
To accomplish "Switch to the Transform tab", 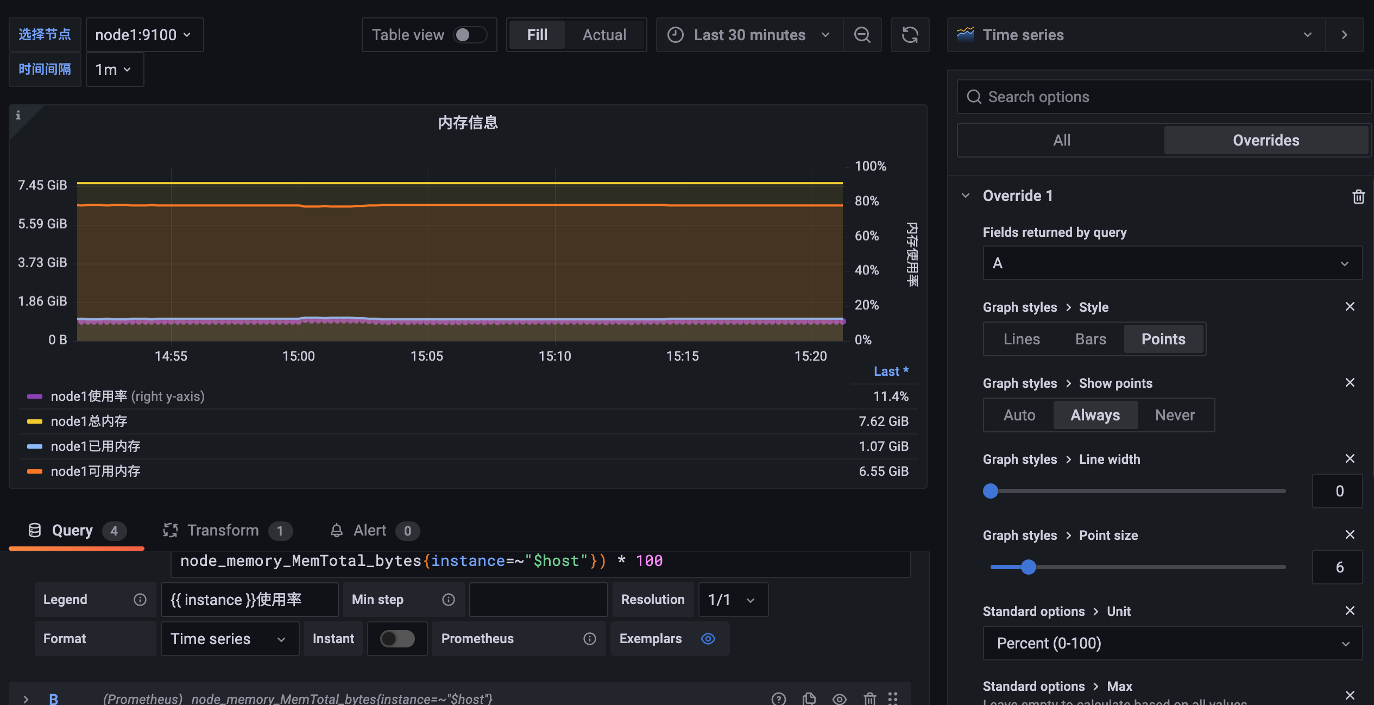I will (x=223, y=530).
